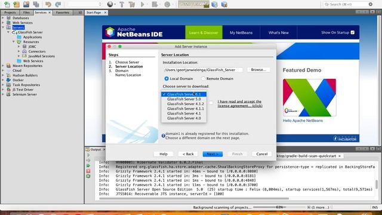Click the Profile Project toolbar icon
382x215 pixels.
click(x=167, y=4)
